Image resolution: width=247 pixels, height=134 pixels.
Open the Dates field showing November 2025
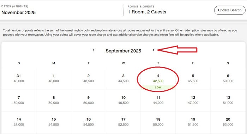pyautogui.click(x=61, y=10)
